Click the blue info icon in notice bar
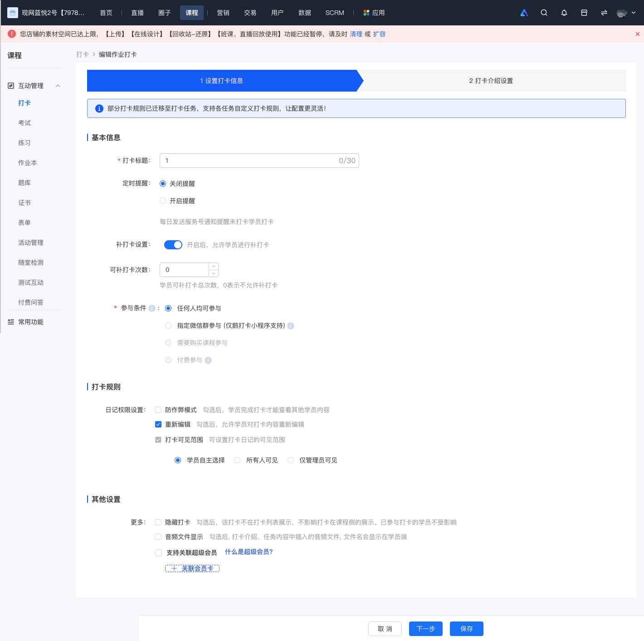This screenshot has width=644, height=641. pos(99,108)
